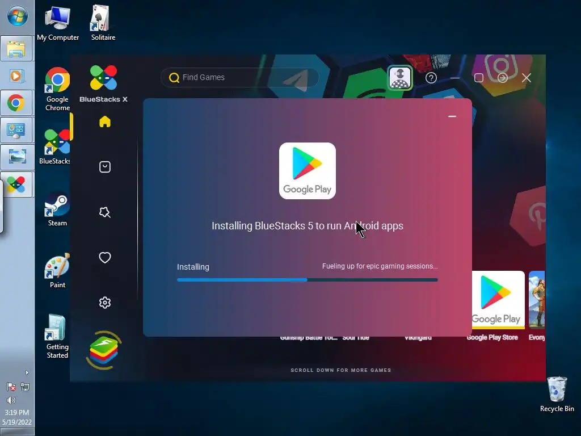Screen dimensions: 581x436
Task: Open the Google Play Store tile
Action: coord(498,300)
